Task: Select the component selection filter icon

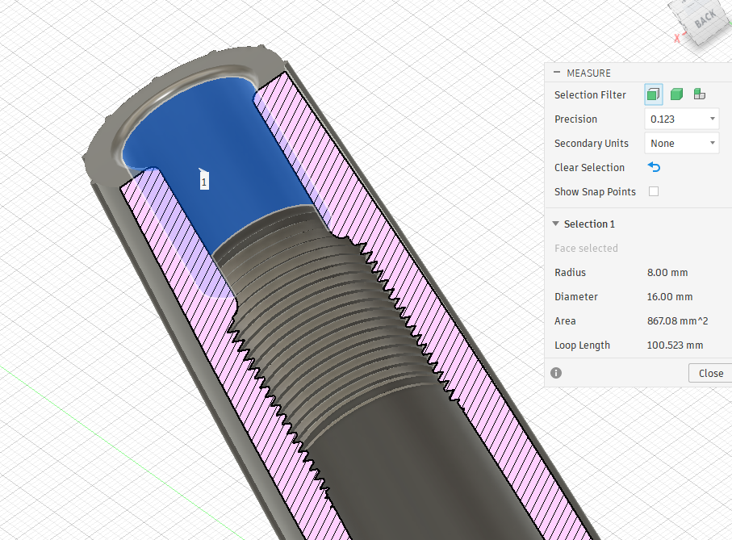Action: (x=700, y=94)
